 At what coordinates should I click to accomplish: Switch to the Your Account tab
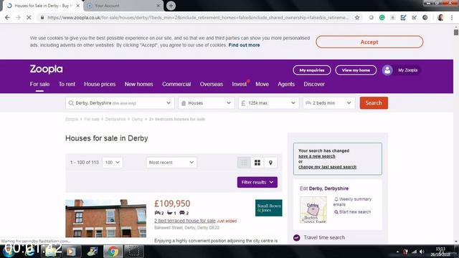[x=123, y=6]
